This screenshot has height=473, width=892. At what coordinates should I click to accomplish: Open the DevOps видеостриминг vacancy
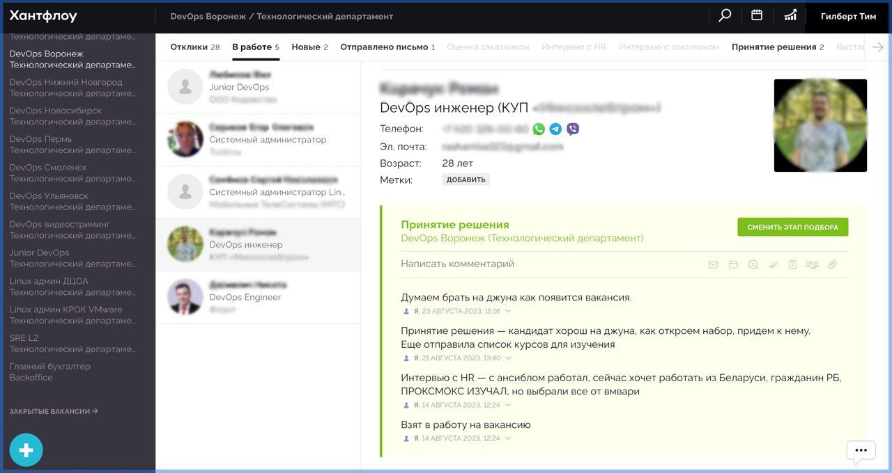pos(72,230)
